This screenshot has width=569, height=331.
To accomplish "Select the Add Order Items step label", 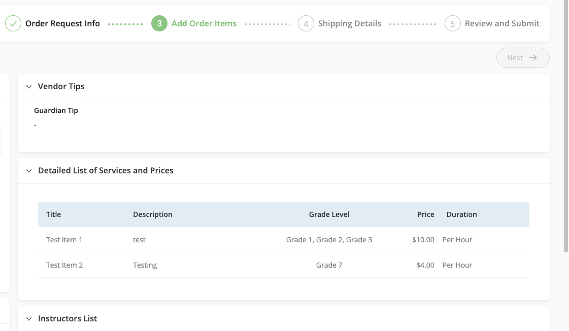I will [x=204, y=23].
